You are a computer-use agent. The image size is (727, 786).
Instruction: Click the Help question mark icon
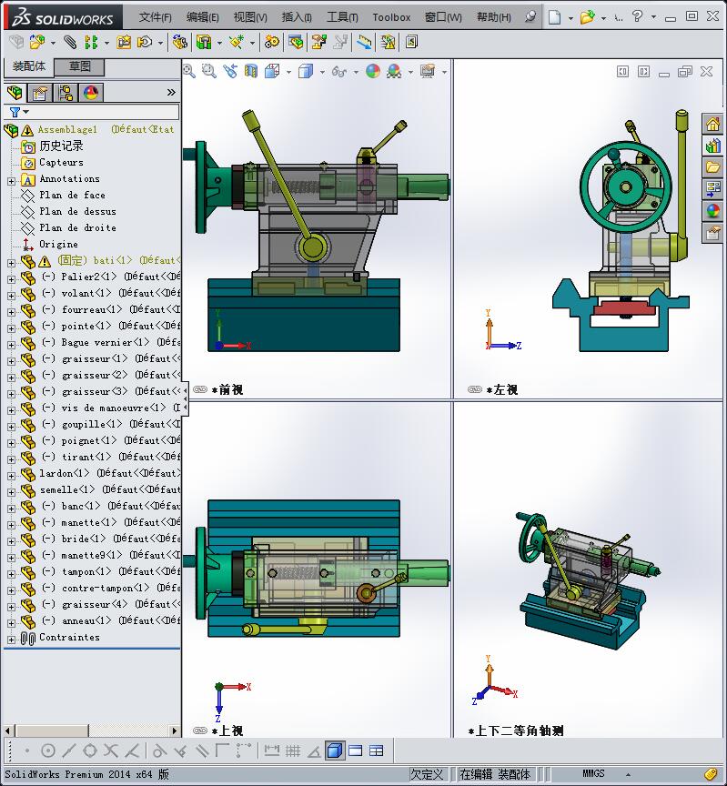pos(637,17)
